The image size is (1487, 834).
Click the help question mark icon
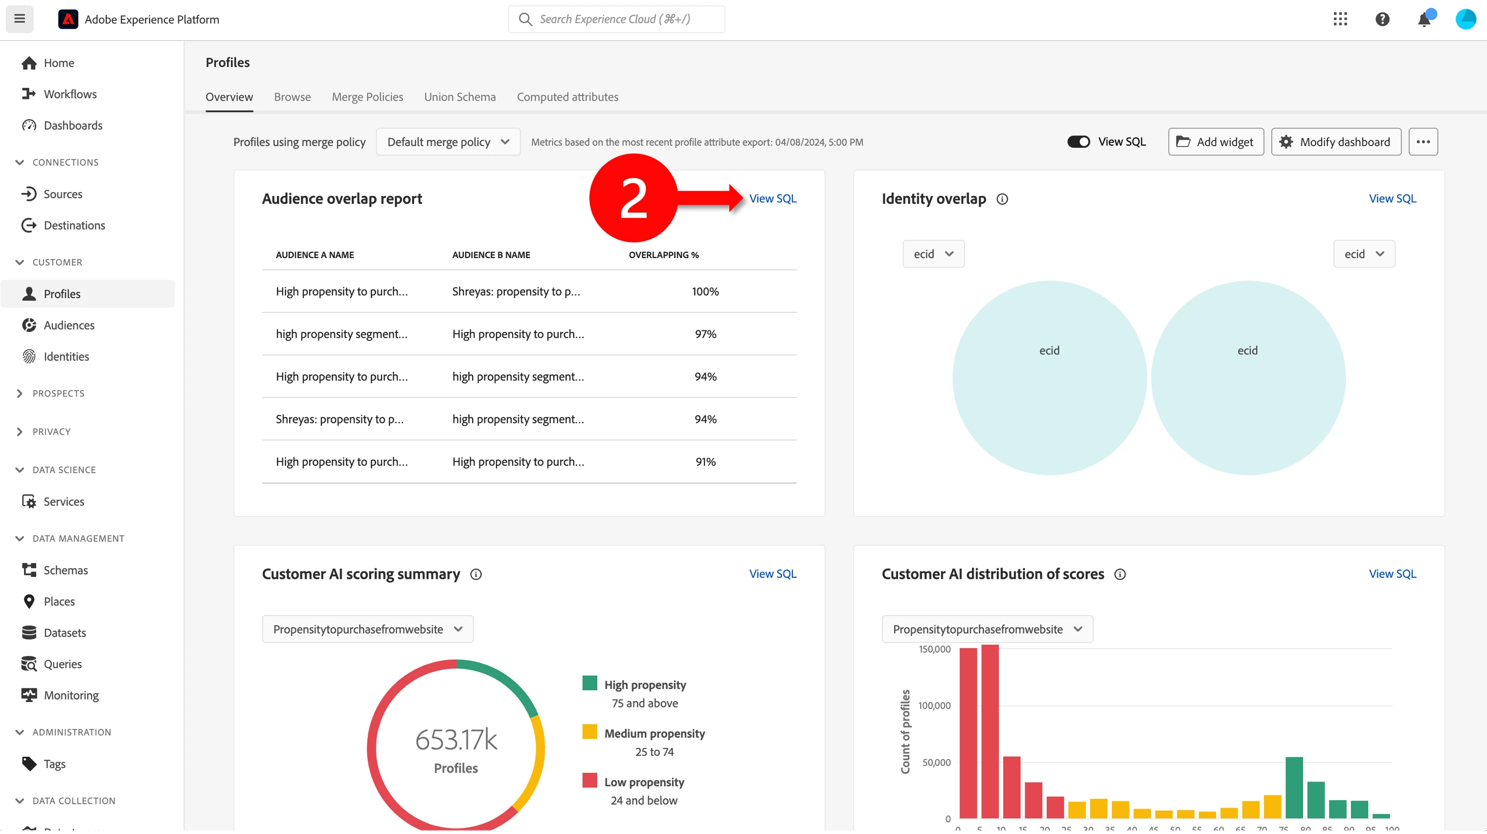click(x=1382, y=19)
